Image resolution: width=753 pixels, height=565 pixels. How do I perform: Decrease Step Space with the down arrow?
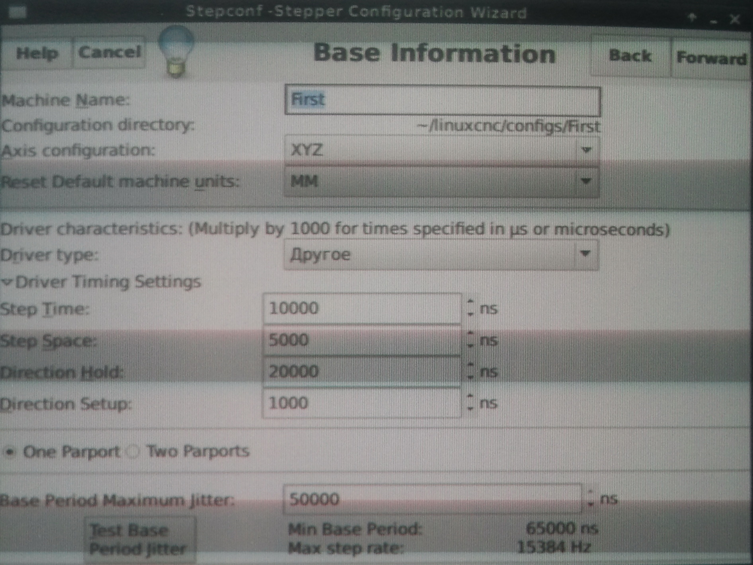pos(470,346)
